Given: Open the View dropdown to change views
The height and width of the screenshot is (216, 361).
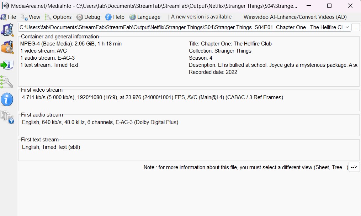Looking at the screenshot, I should click(31, 17).
